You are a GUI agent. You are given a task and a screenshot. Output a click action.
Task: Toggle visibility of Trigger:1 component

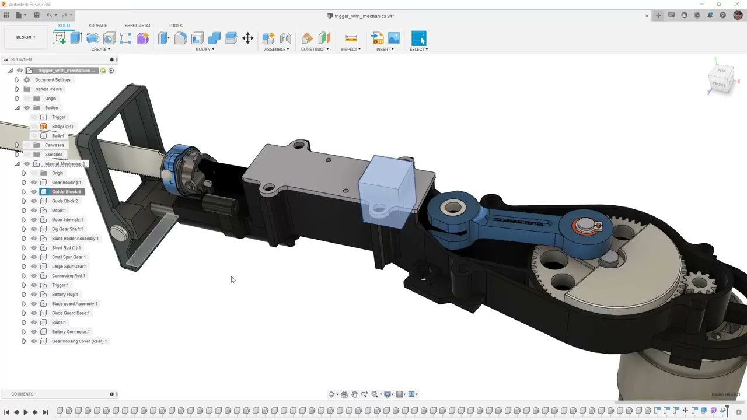[x=34, y=285]
